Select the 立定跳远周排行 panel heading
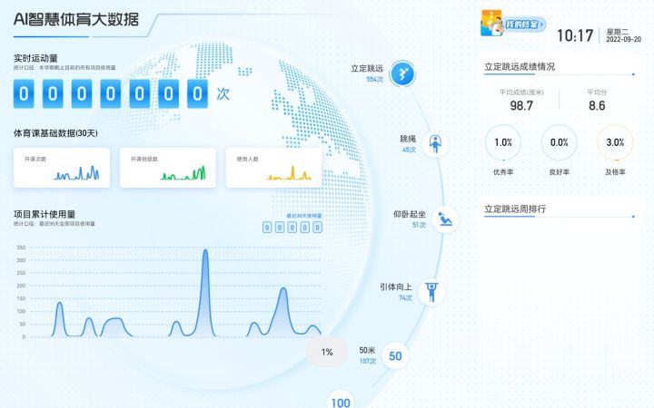This screenshot has width=654, height=408. tap(515, 209)
